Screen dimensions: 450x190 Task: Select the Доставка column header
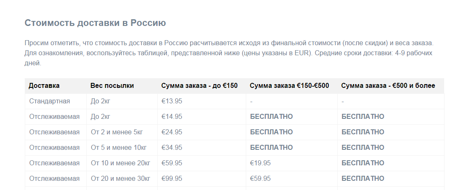pyautogui.click(x=44, y=86)
